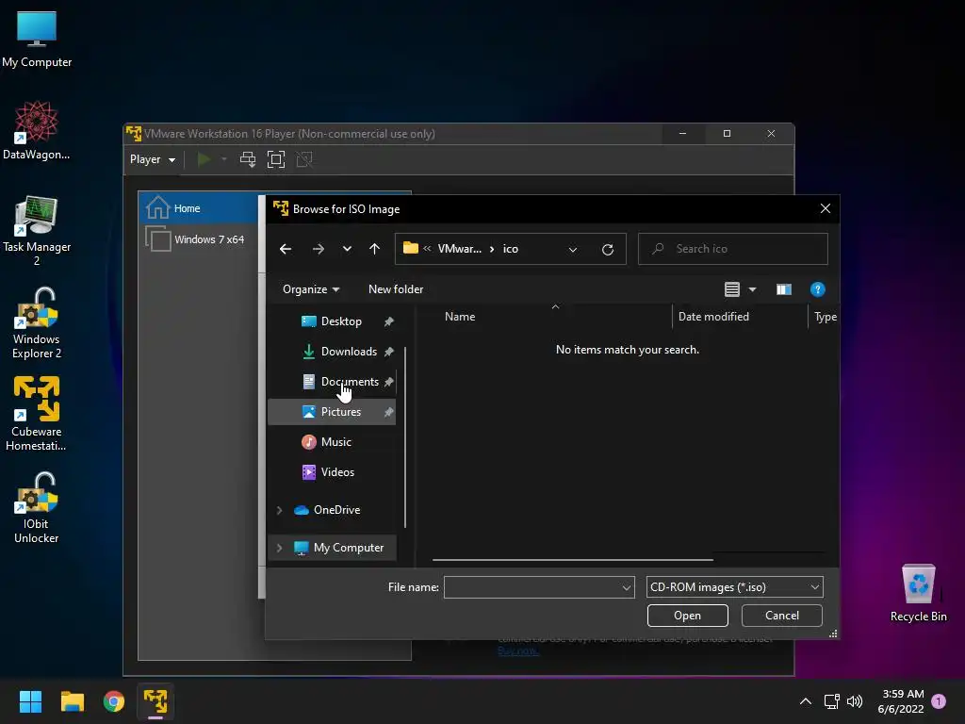The image size is (965, 724).
Task: Open the IObit Unlocker desktop shortcut
Action: [x=37, y=507]
